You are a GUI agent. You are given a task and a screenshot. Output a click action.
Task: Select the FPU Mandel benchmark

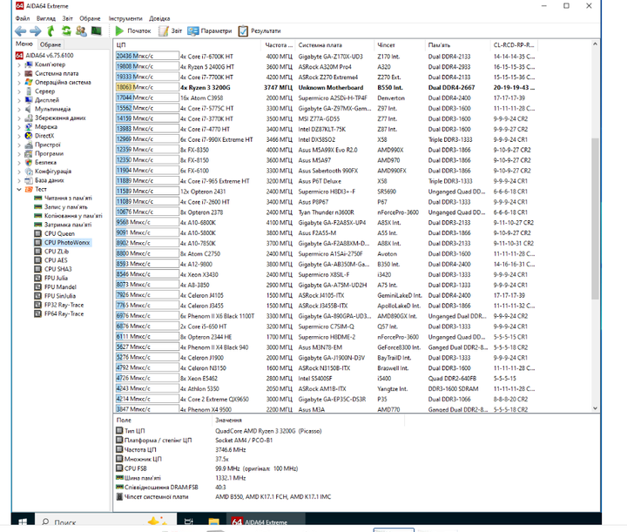pyautogui.click(x=60, y=287)
